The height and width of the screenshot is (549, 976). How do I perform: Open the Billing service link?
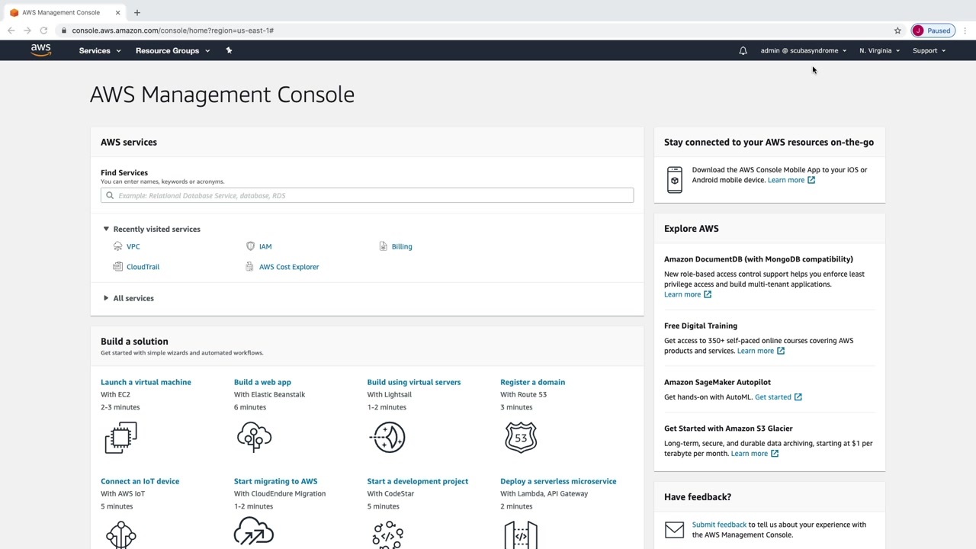click(402, 246)
